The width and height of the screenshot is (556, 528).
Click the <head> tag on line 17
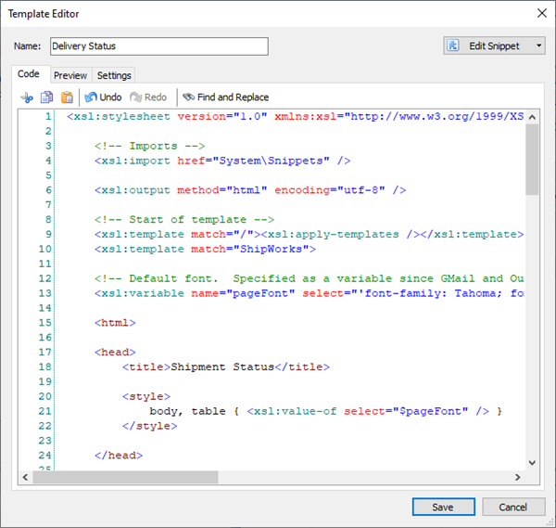(x=115, y=353)
